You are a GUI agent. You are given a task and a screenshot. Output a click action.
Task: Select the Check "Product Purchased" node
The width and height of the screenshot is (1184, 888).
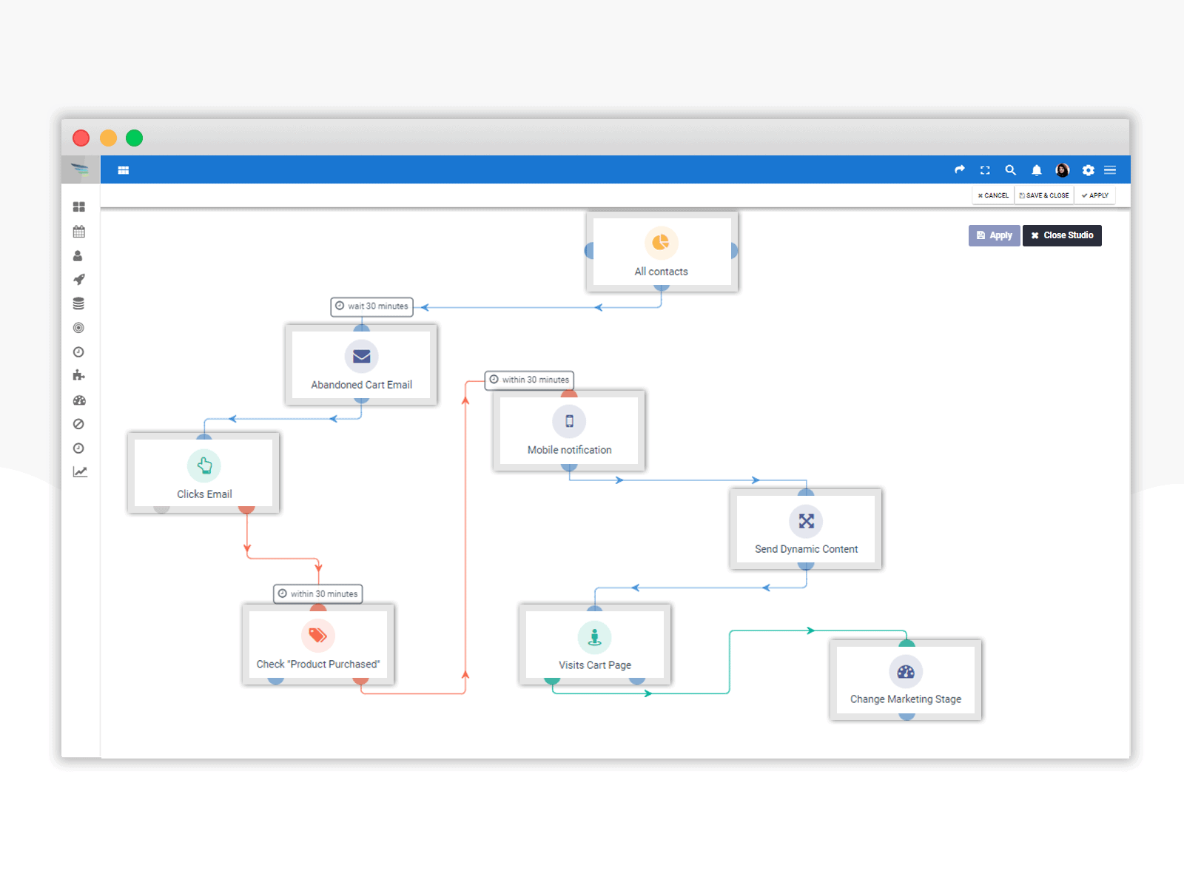pyautogui.click(x=318, y=645)
